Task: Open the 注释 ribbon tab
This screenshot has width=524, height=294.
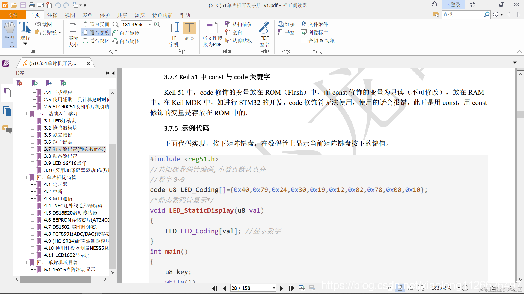Action: pos(52,15)
